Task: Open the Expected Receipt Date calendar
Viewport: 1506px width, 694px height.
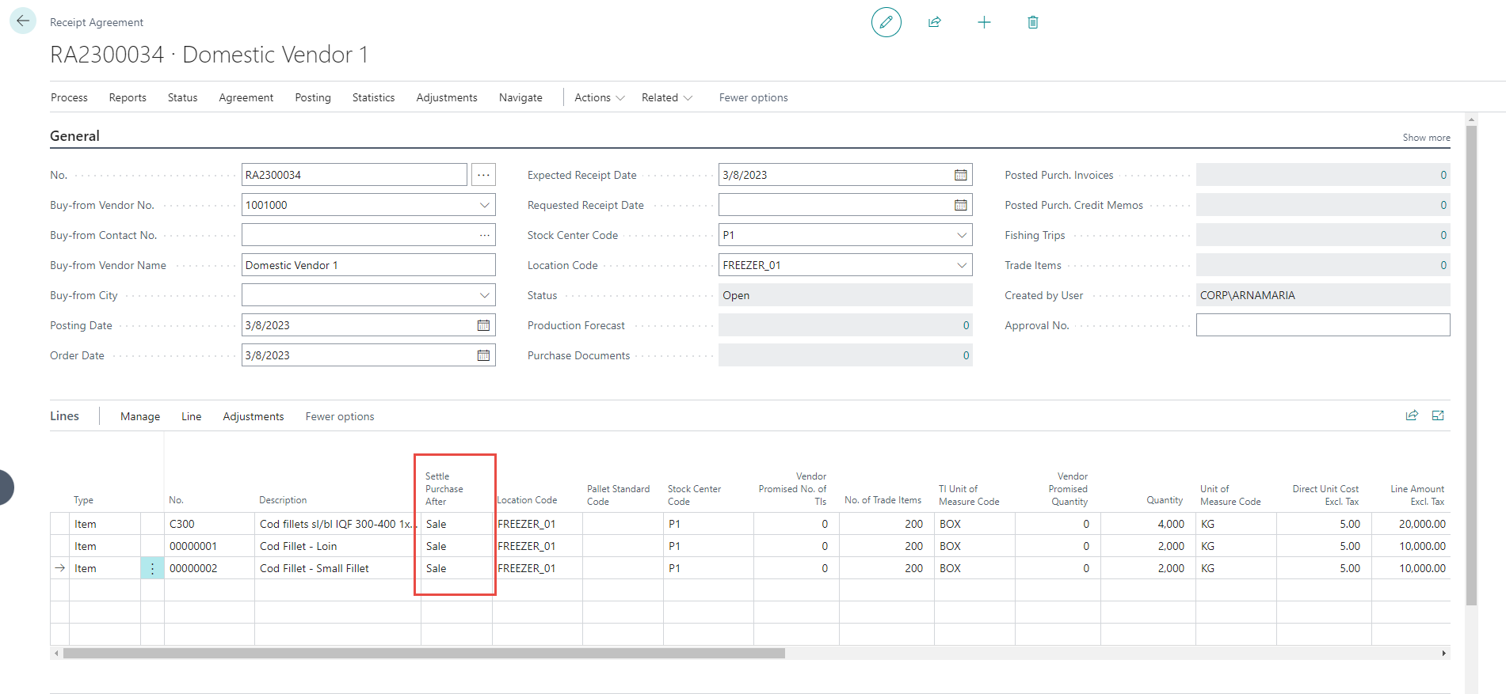Action: click(960, 175)
